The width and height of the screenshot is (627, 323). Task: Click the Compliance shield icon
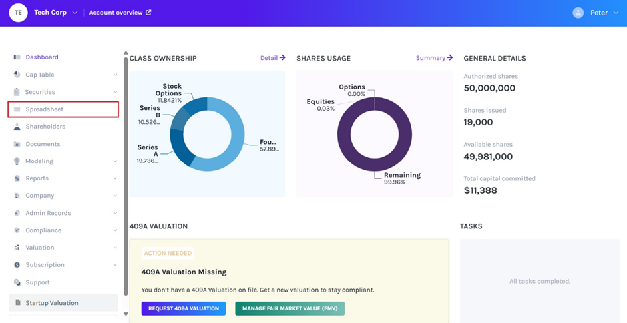pos(17,230)
